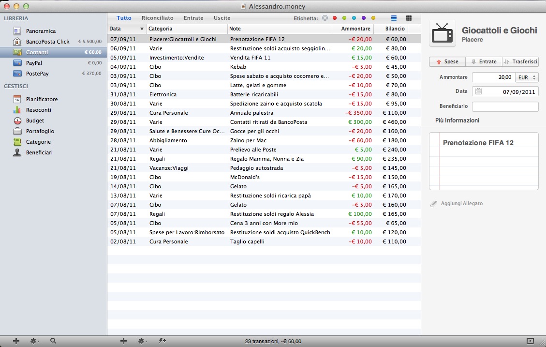Select the PayPal card icon
The image size is (546, 347).
(x=17, y=63)
